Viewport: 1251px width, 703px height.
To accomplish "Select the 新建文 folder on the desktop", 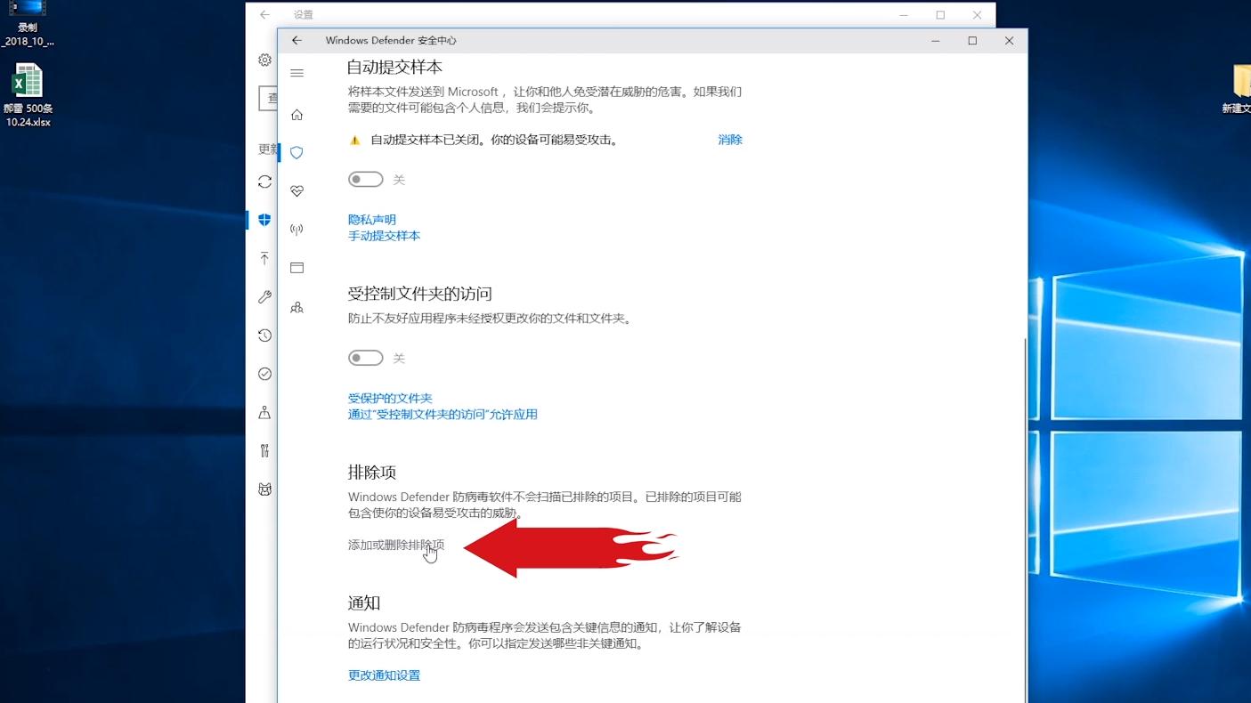I will point(1238,89).
